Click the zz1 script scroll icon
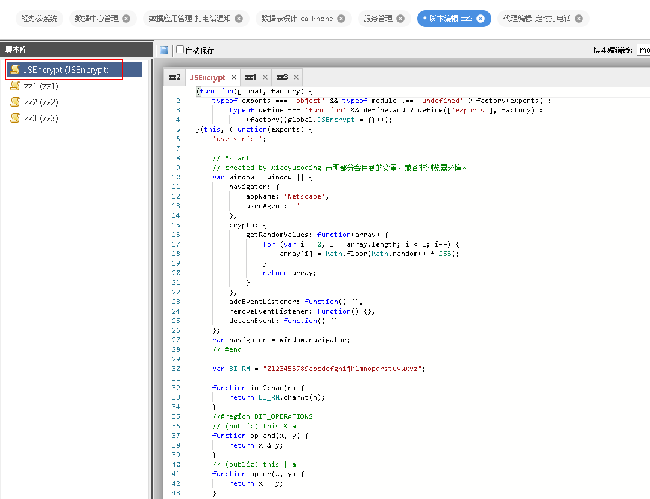 click(16, 86)
